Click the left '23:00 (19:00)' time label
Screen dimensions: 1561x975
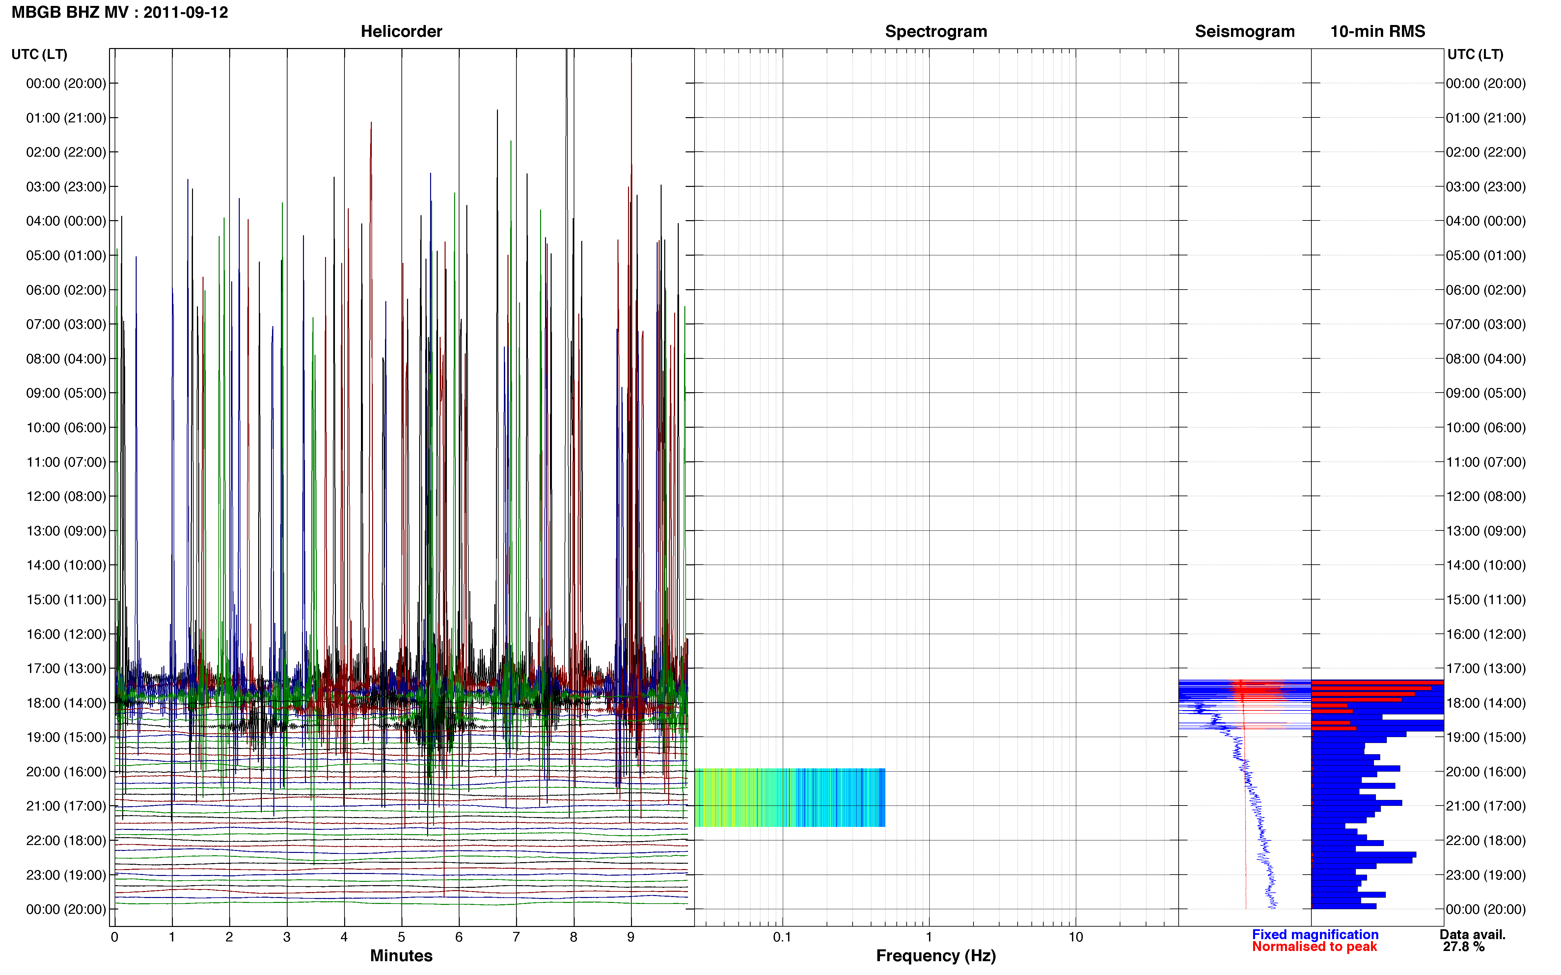click(x=66, y=875)
